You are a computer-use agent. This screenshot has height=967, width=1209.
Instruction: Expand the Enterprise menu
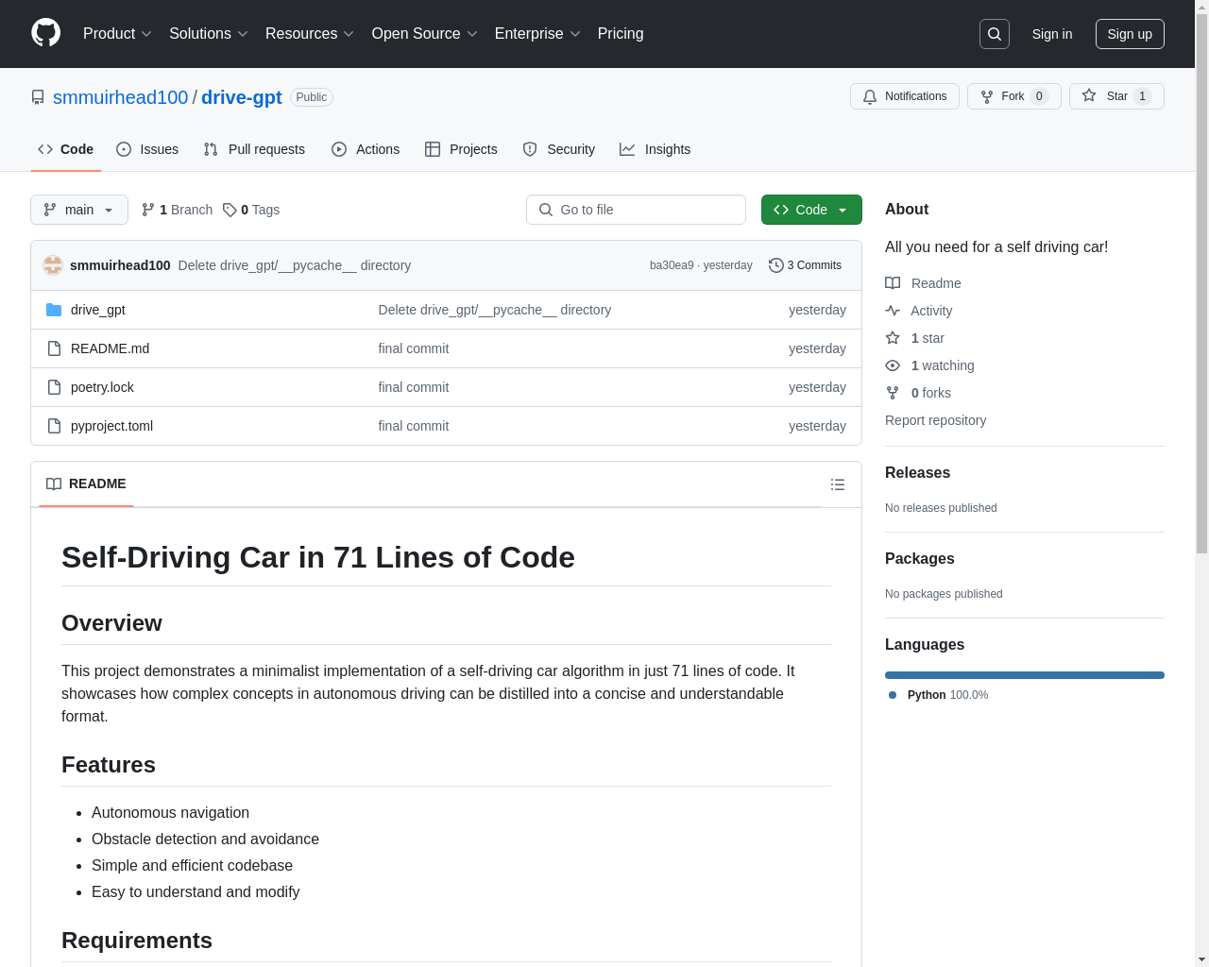coord(537,34)
